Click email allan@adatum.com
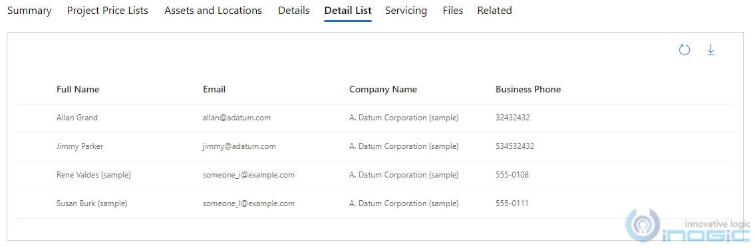 (237, 118)
